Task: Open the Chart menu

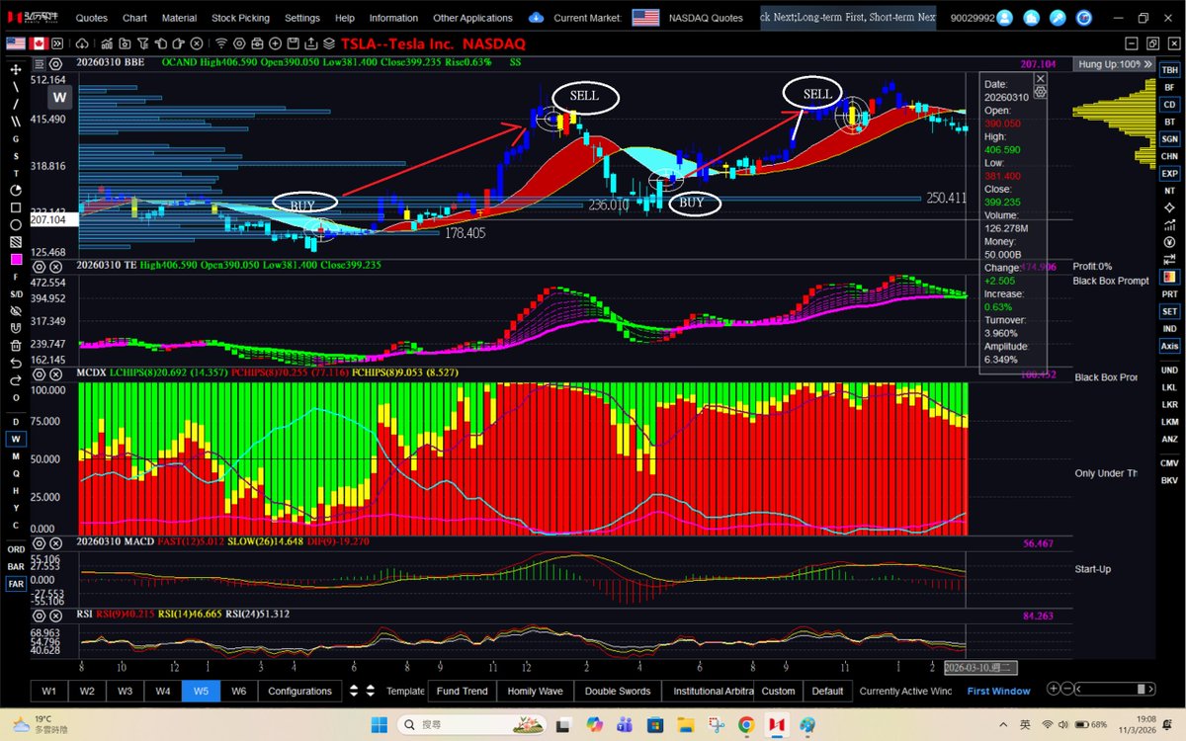Action: (135, 18)
